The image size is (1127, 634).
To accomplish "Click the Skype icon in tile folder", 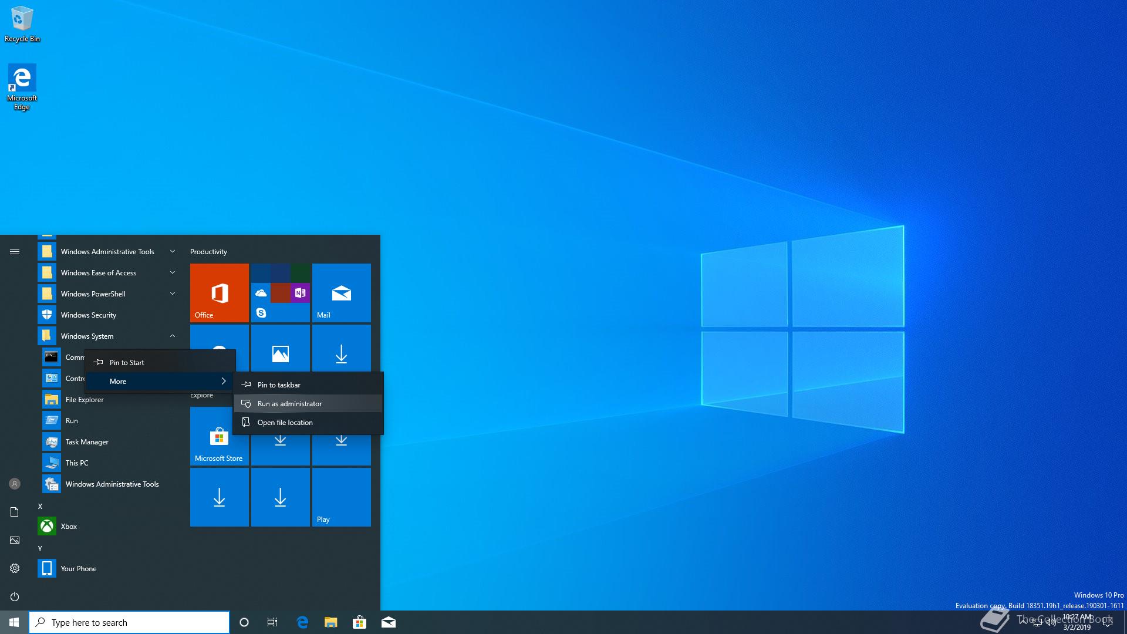I will (x=261, y=313).
